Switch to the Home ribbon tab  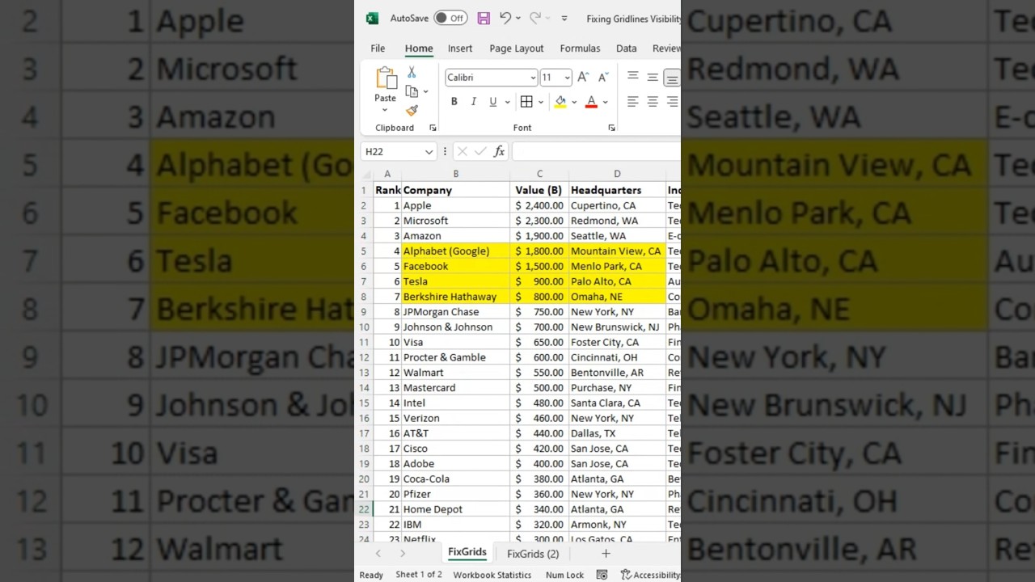click(419, 48)
